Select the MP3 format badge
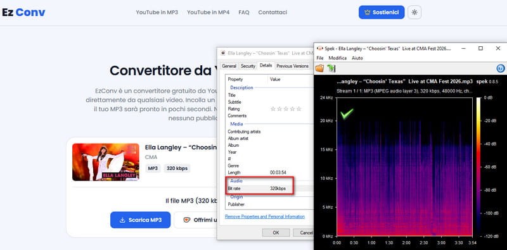 click(153, 168)
